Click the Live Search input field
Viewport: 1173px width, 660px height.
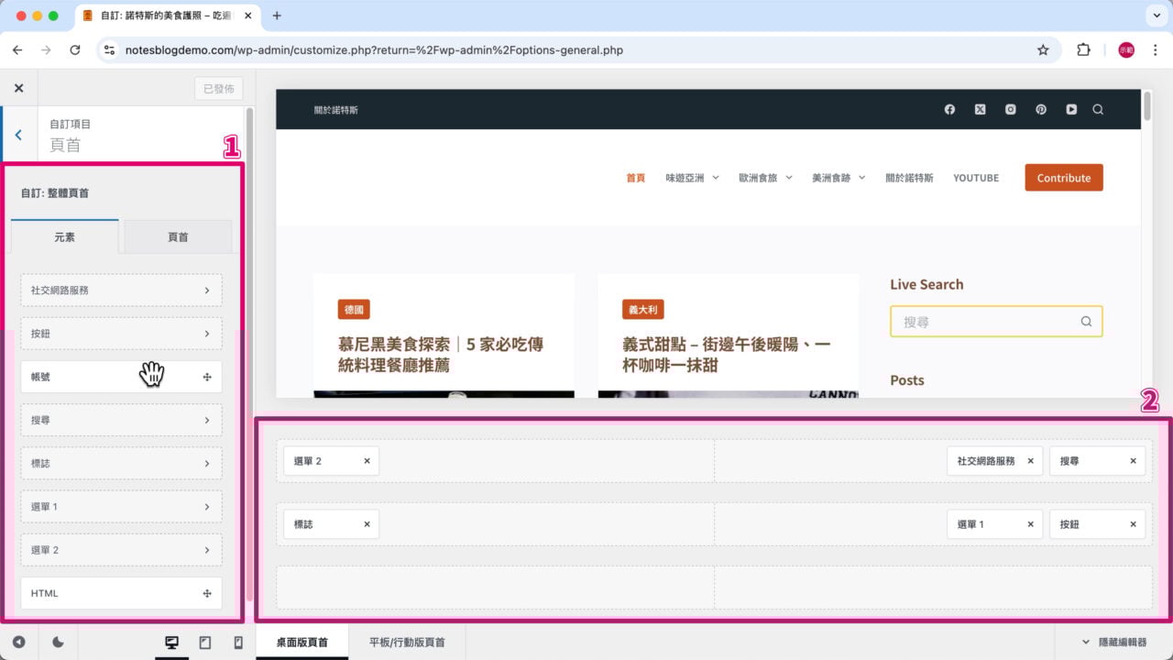(985, 322)
